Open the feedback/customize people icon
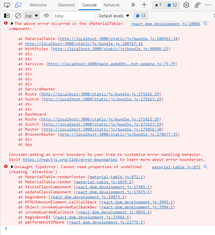This screenshot has width=215, height=235. pyautogui.click(x=197, y=5)
